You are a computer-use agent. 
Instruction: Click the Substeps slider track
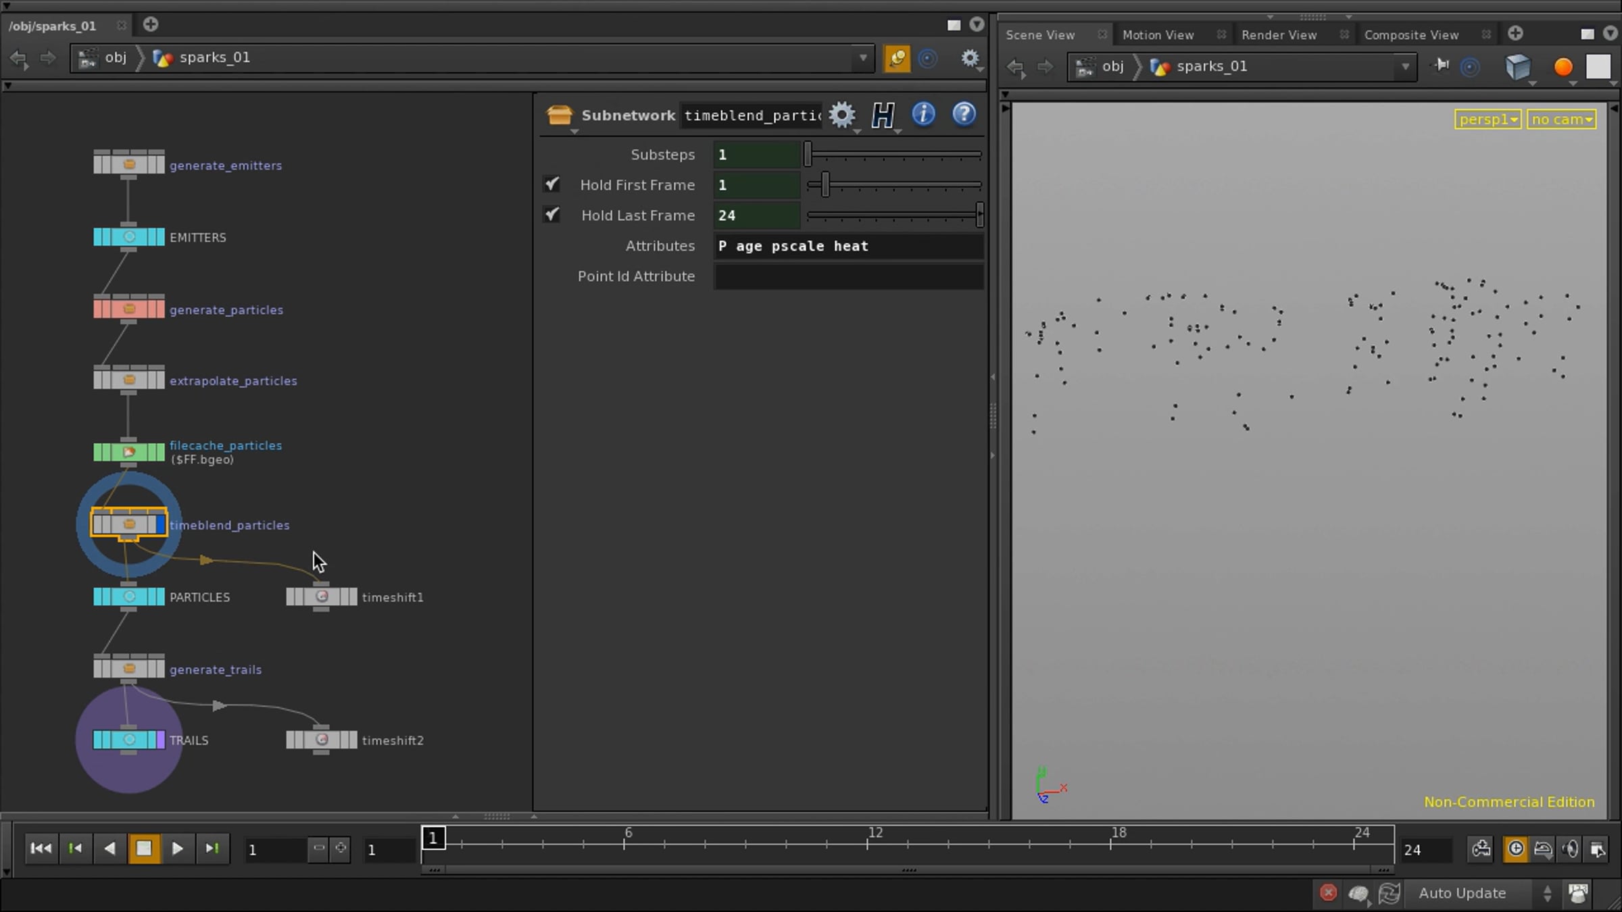[x=893, y=155]
